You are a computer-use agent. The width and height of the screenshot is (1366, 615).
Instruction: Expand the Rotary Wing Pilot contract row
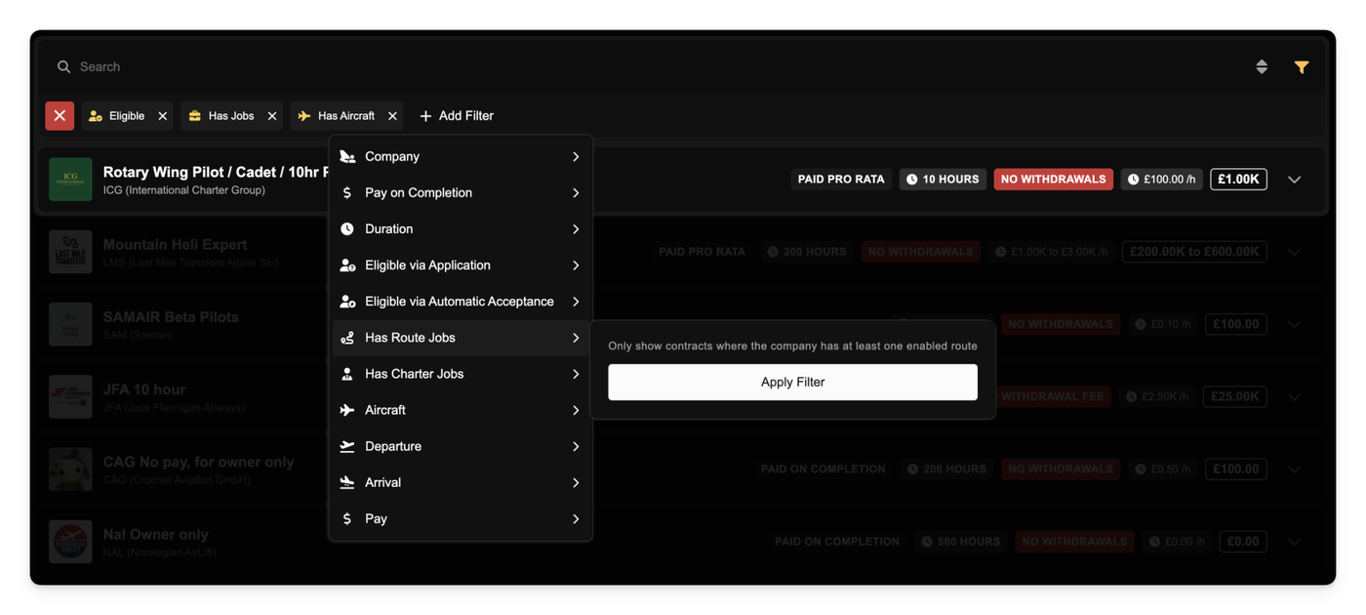1294,180
